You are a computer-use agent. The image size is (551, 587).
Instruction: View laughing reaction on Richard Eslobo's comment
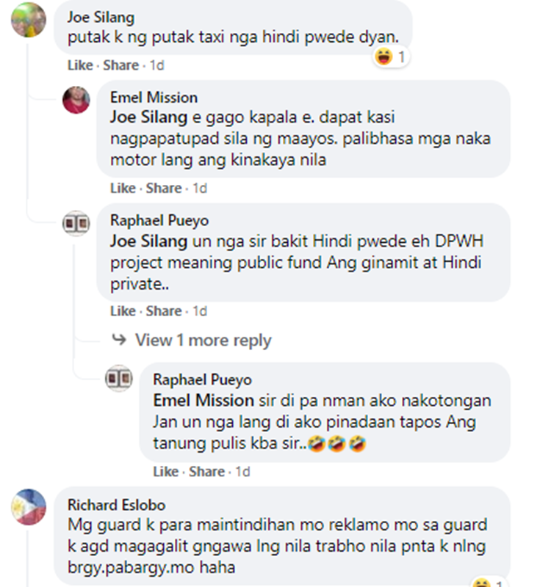click(488, 583)
